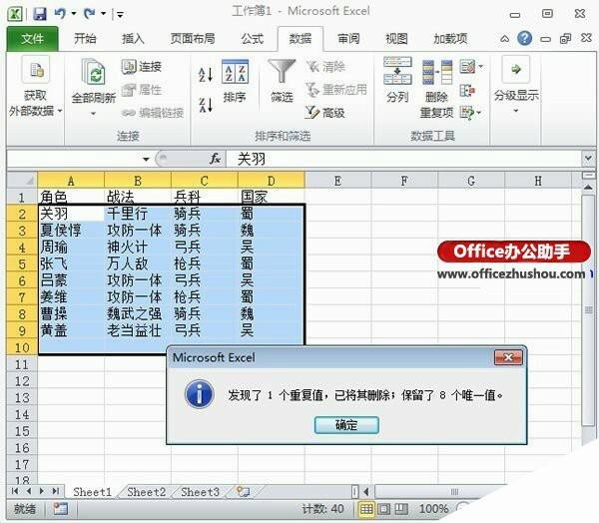
Task: Click 确定 in the Microsoft Excel dialog
Action: coord(346,425)
